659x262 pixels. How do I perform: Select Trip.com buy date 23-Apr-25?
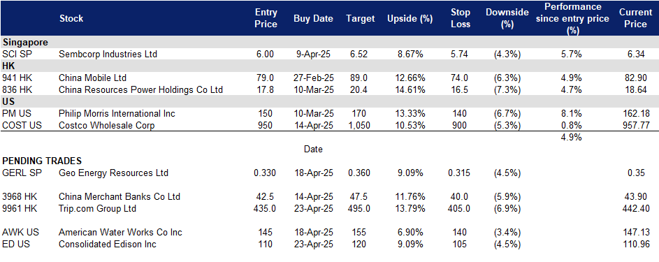313,208
